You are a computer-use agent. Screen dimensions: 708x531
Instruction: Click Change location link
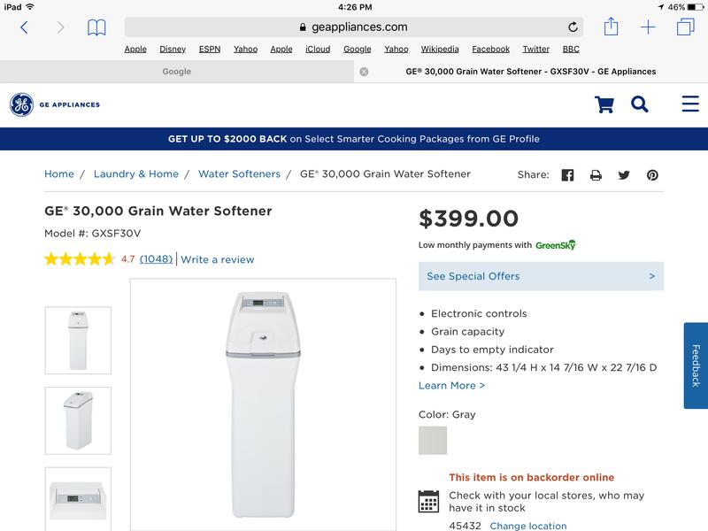pyautogui.click(x=528, y=526)
